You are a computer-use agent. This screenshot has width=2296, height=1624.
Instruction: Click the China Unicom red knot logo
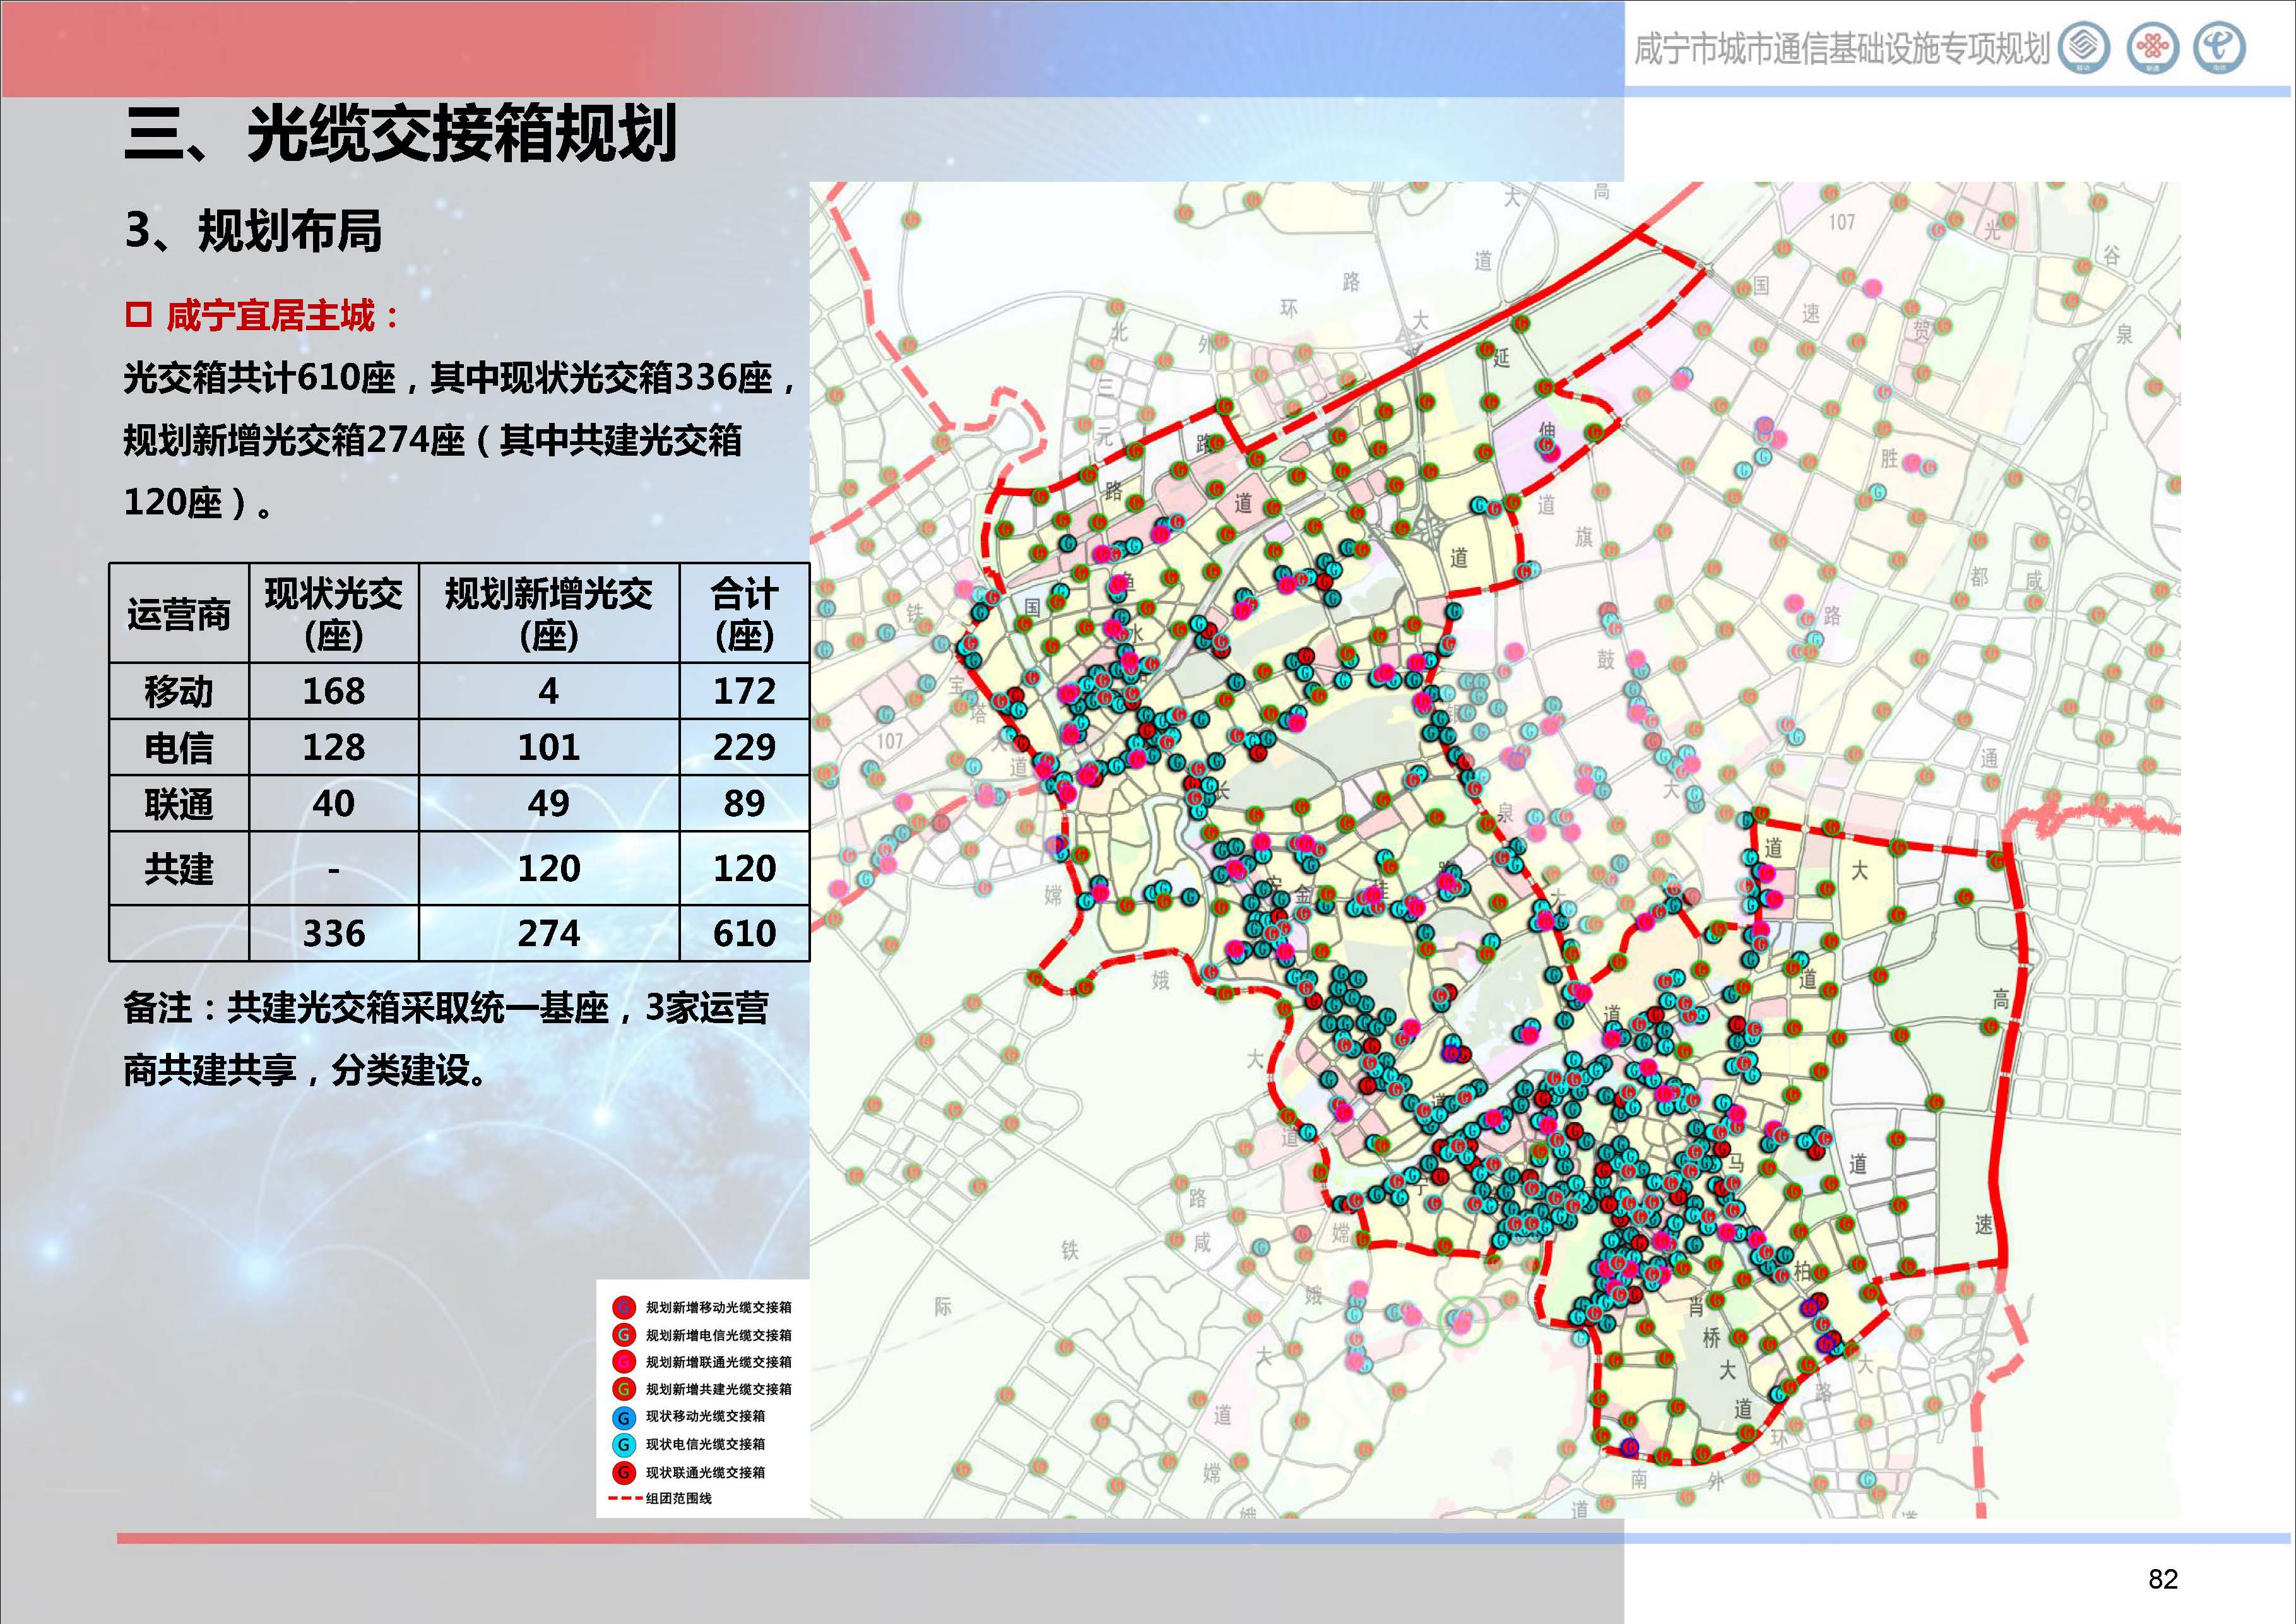(2152, 48)
